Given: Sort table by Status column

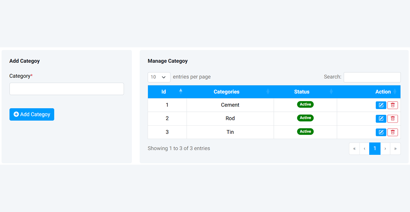Looking at the screenshot, I should click(x=305, y=92).
